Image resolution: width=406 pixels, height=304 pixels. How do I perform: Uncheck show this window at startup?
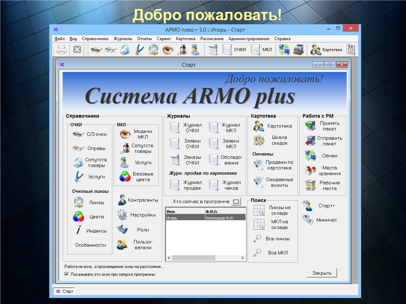coord(67,274)
